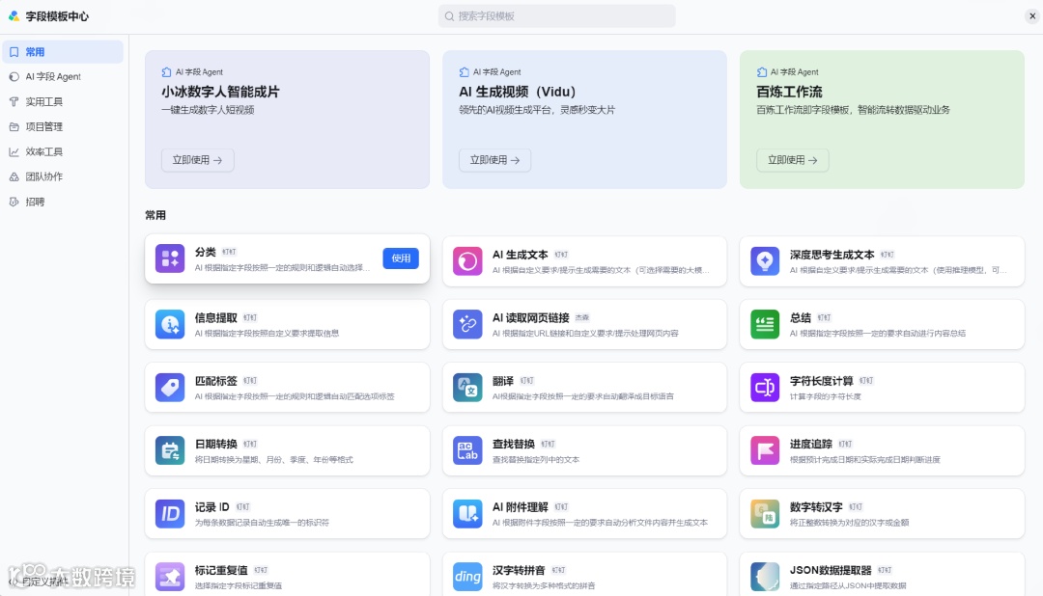Click the 匹配标签 template icon
The height and width of the screenshot is (596, 1043).
(170, 388)
